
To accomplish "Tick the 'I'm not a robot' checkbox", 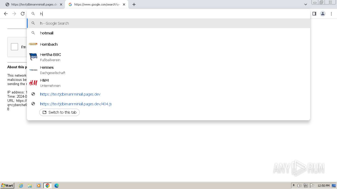I will pos(14,47).
